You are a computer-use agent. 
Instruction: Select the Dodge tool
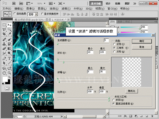point(9,53)
